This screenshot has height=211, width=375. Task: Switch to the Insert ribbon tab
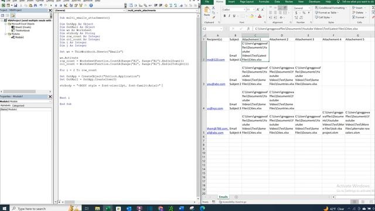coord(231,2)
